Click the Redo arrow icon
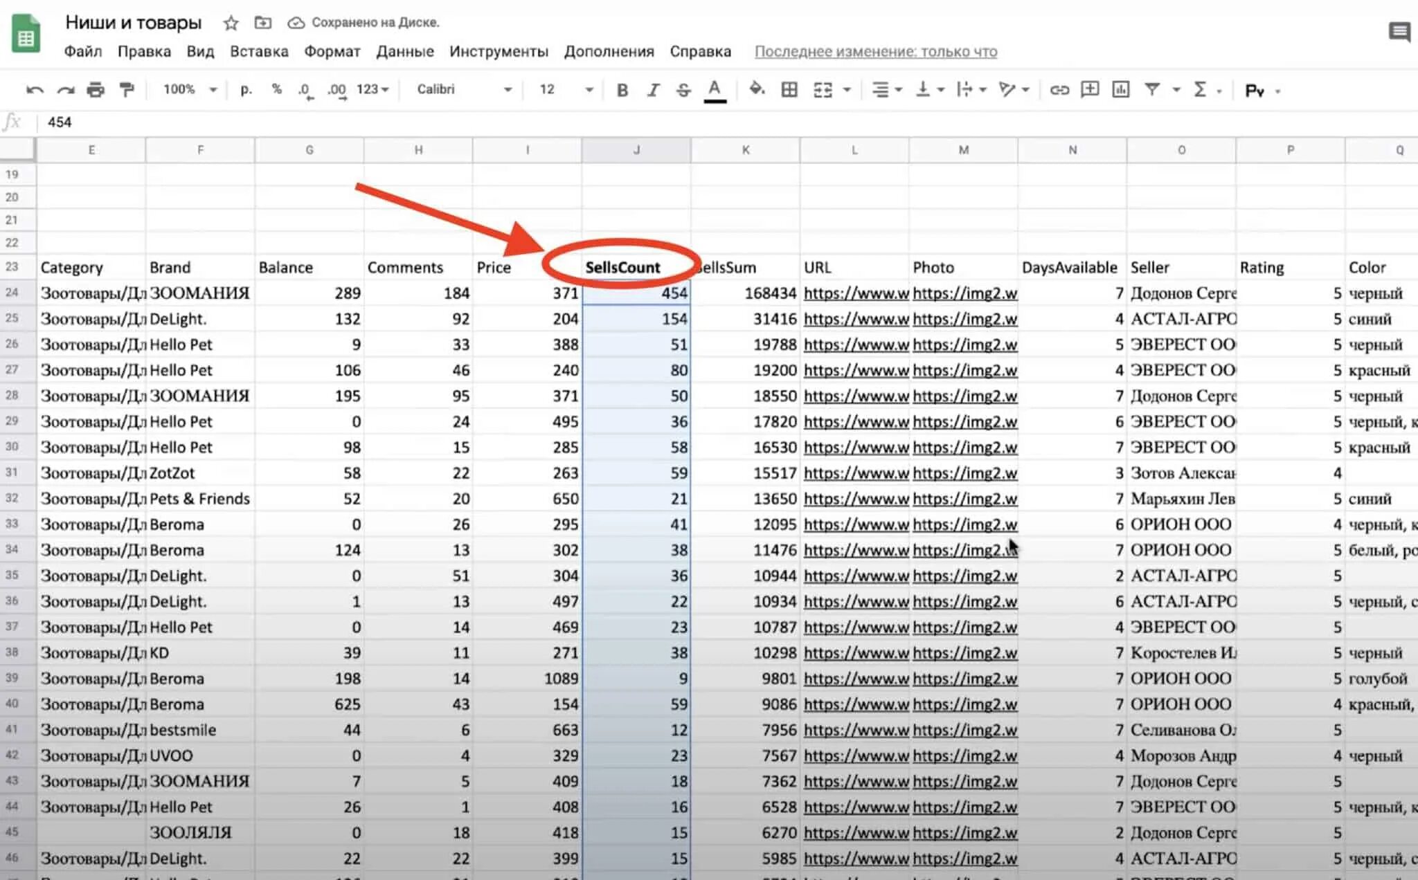This screenshot has height=880, width=1418. tap(65, 89)
